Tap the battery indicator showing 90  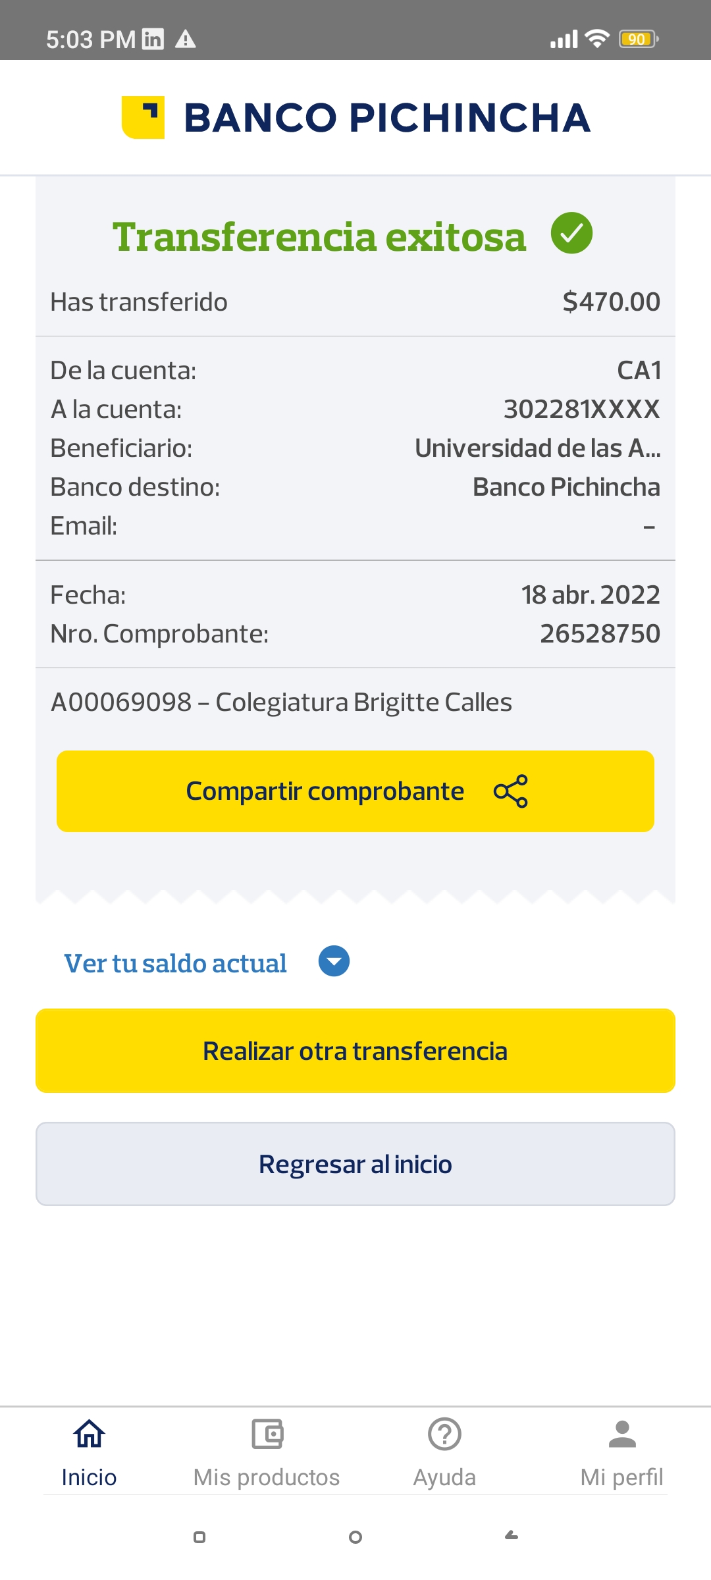(637, 39)
